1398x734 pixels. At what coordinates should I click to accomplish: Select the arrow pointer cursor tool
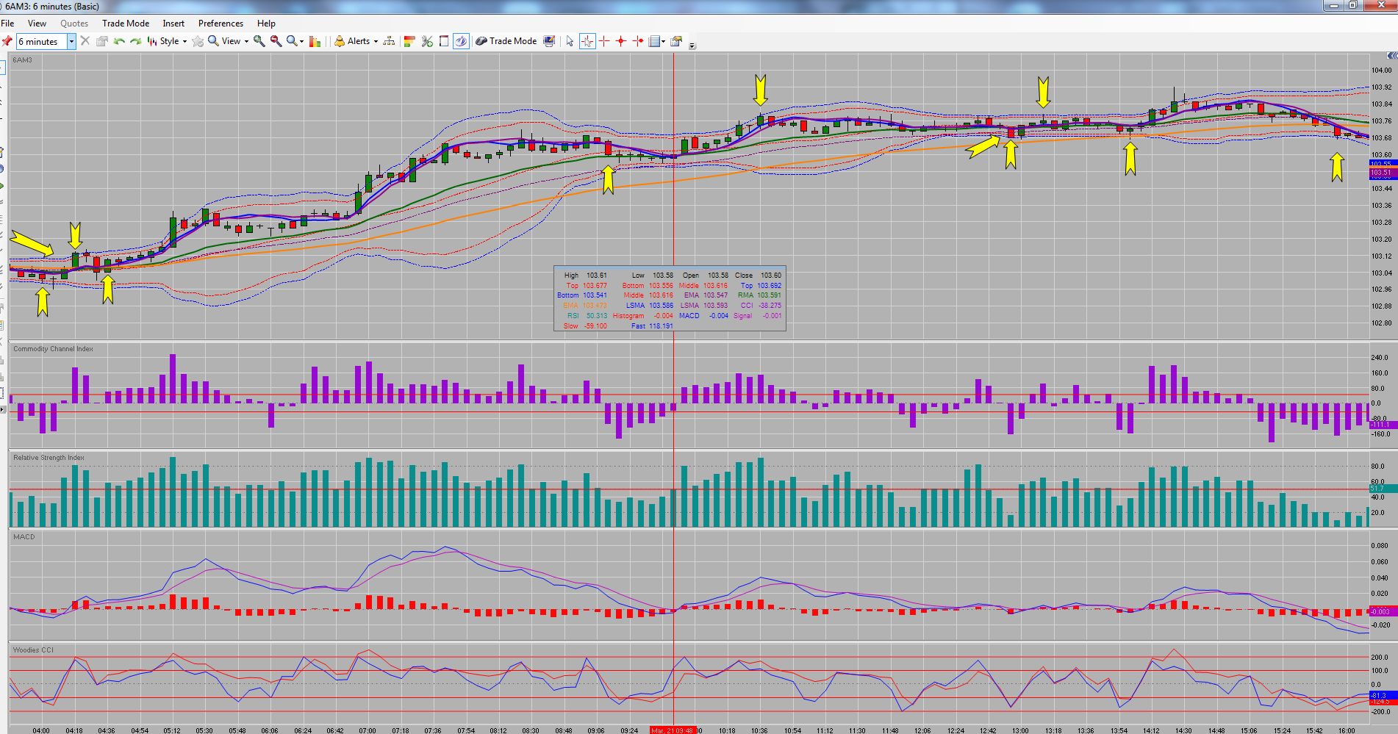click(570, 41)
